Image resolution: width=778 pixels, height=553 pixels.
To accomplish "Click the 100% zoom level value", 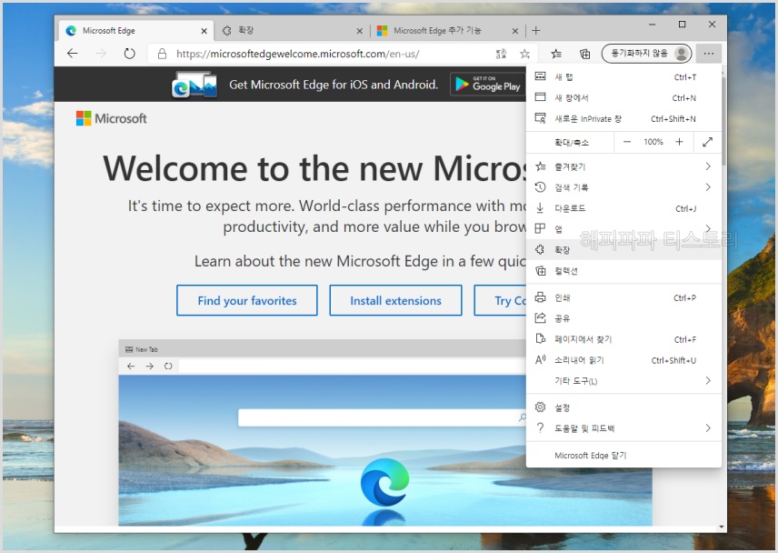I will [x=653, y=142].
